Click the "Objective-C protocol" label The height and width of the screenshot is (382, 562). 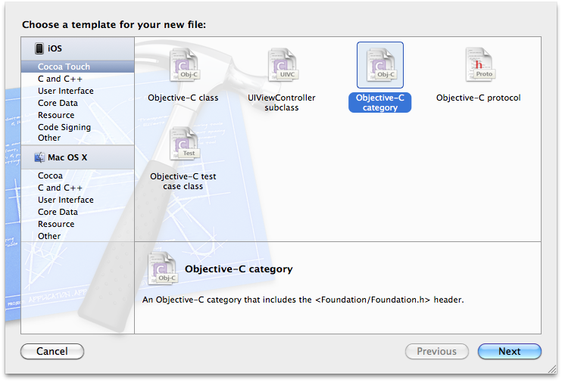(x=479, y=98)
